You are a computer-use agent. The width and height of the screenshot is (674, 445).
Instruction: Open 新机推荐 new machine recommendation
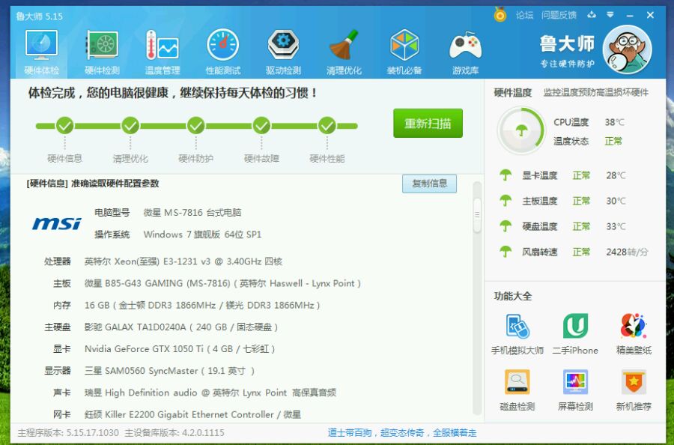634,390
